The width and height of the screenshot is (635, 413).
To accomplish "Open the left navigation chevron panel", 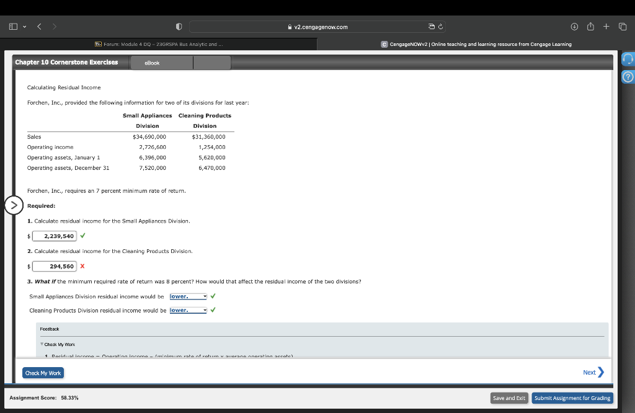I will pos(13,205).
